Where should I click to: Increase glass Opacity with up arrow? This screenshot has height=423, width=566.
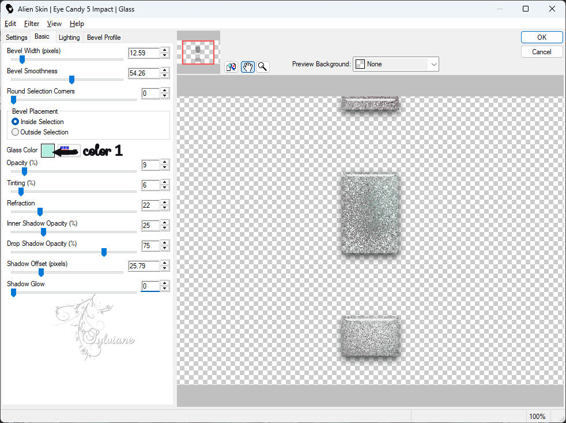165,162
